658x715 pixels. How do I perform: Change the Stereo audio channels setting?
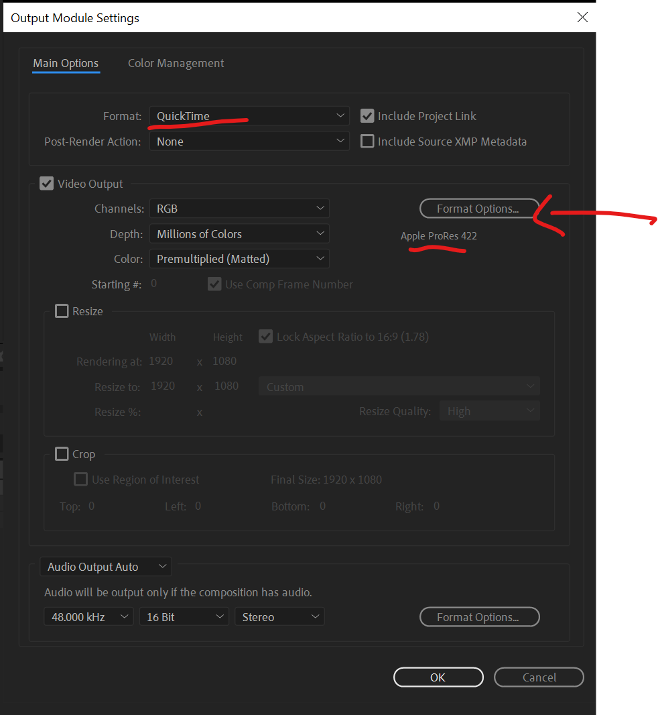tap(279, 616)
